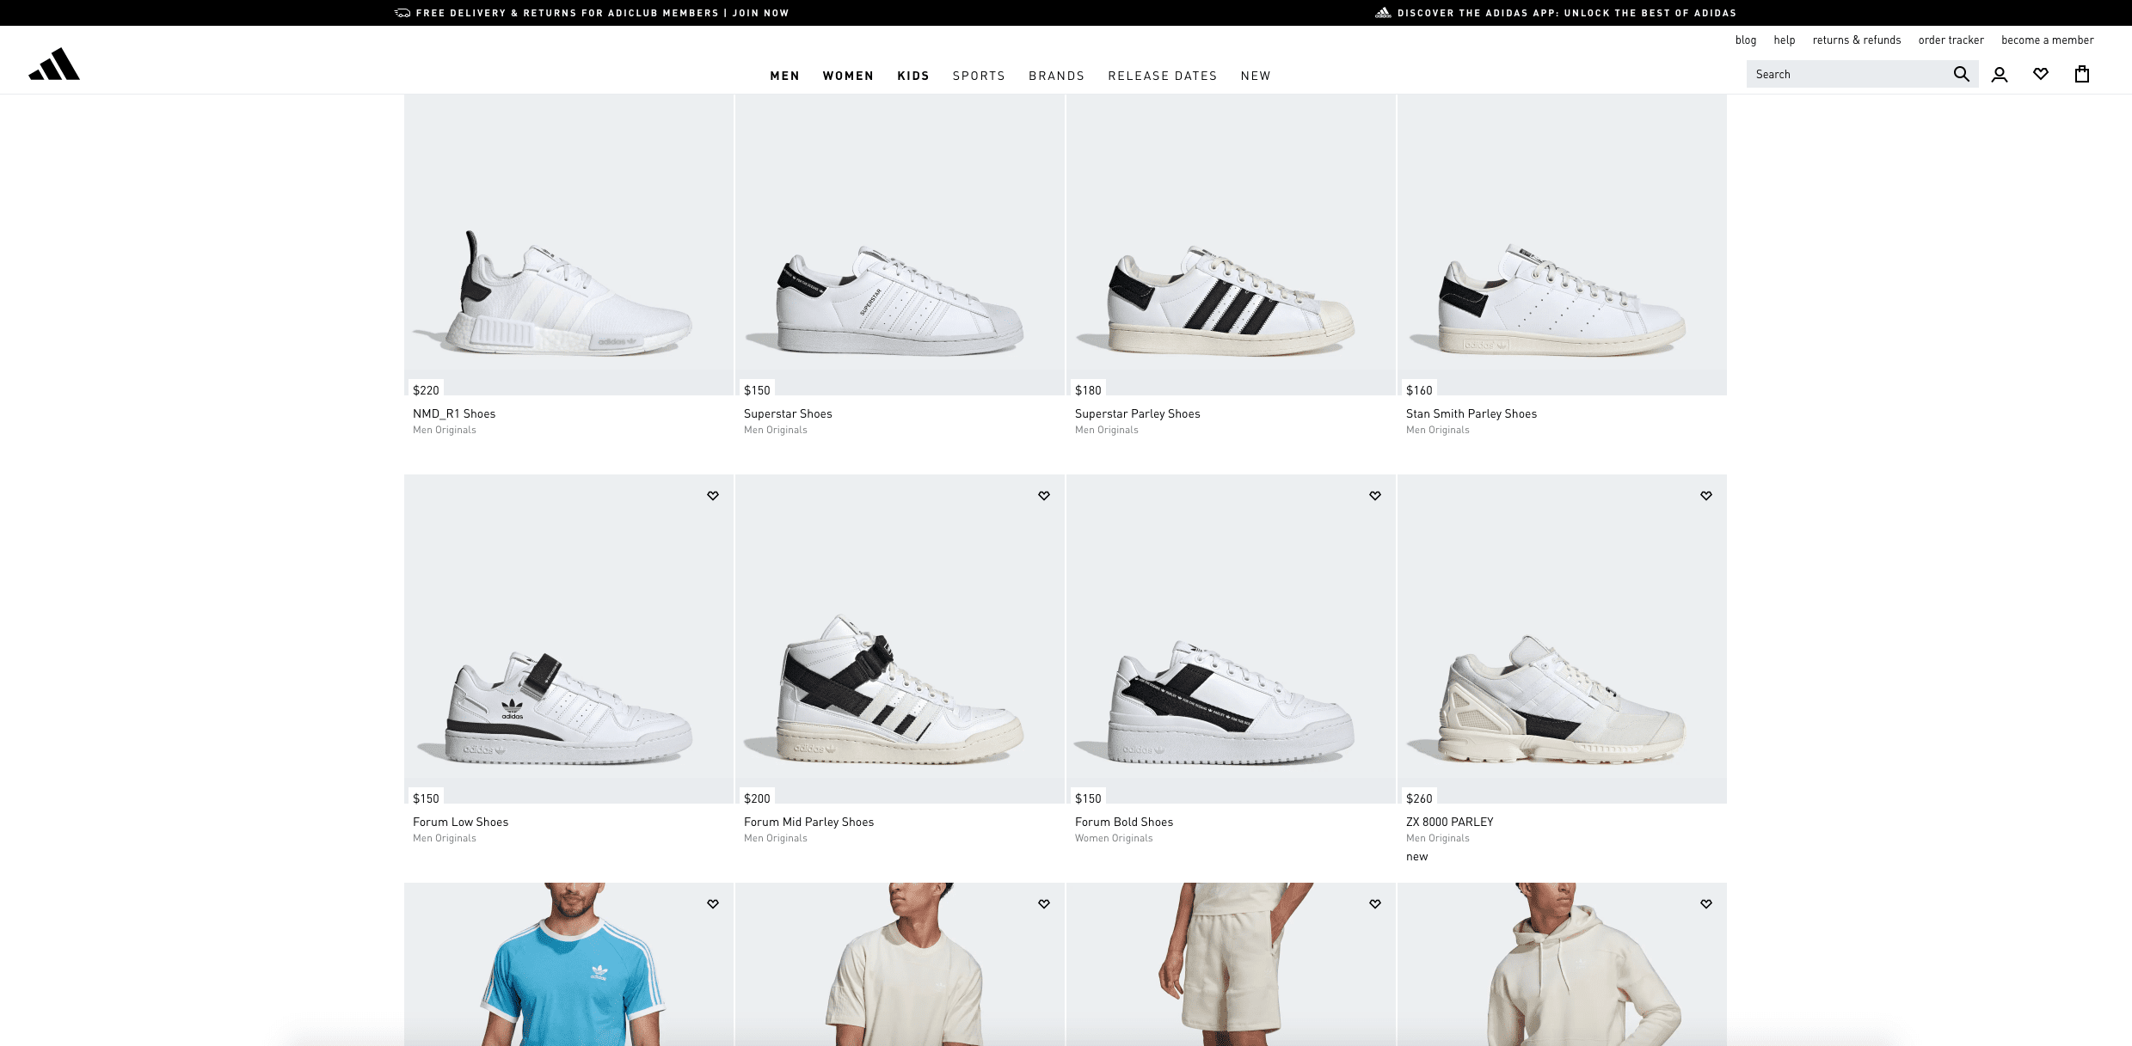Click the ZX 8000 PARLEY title
The height and width of the screenshot is (1046, 2132).
coord(1449,823)
